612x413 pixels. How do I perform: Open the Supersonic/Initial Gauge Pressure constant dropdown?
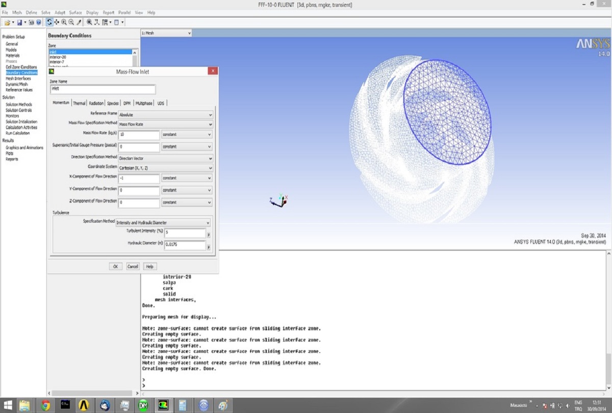click(x=187, y=147)
